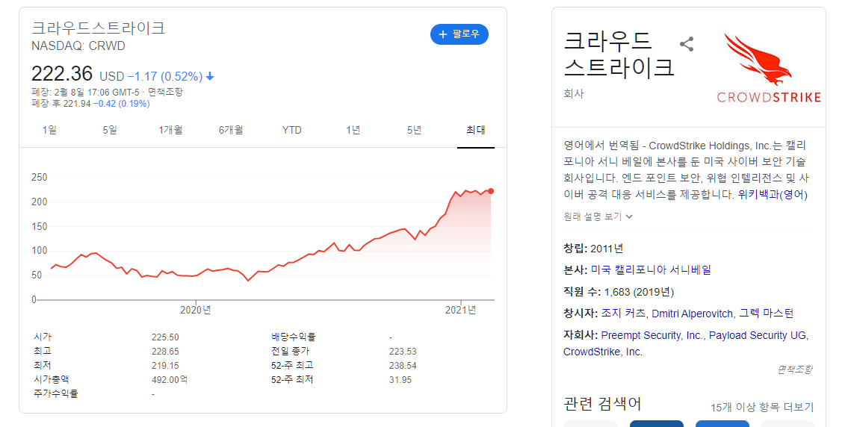This screenshot has height=427, width=854.
Task: Click the blue down-arrow price change icon
Action: click(x=210, y=77)
